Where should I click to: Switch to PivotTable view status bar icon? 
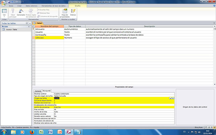pos(209,127)
